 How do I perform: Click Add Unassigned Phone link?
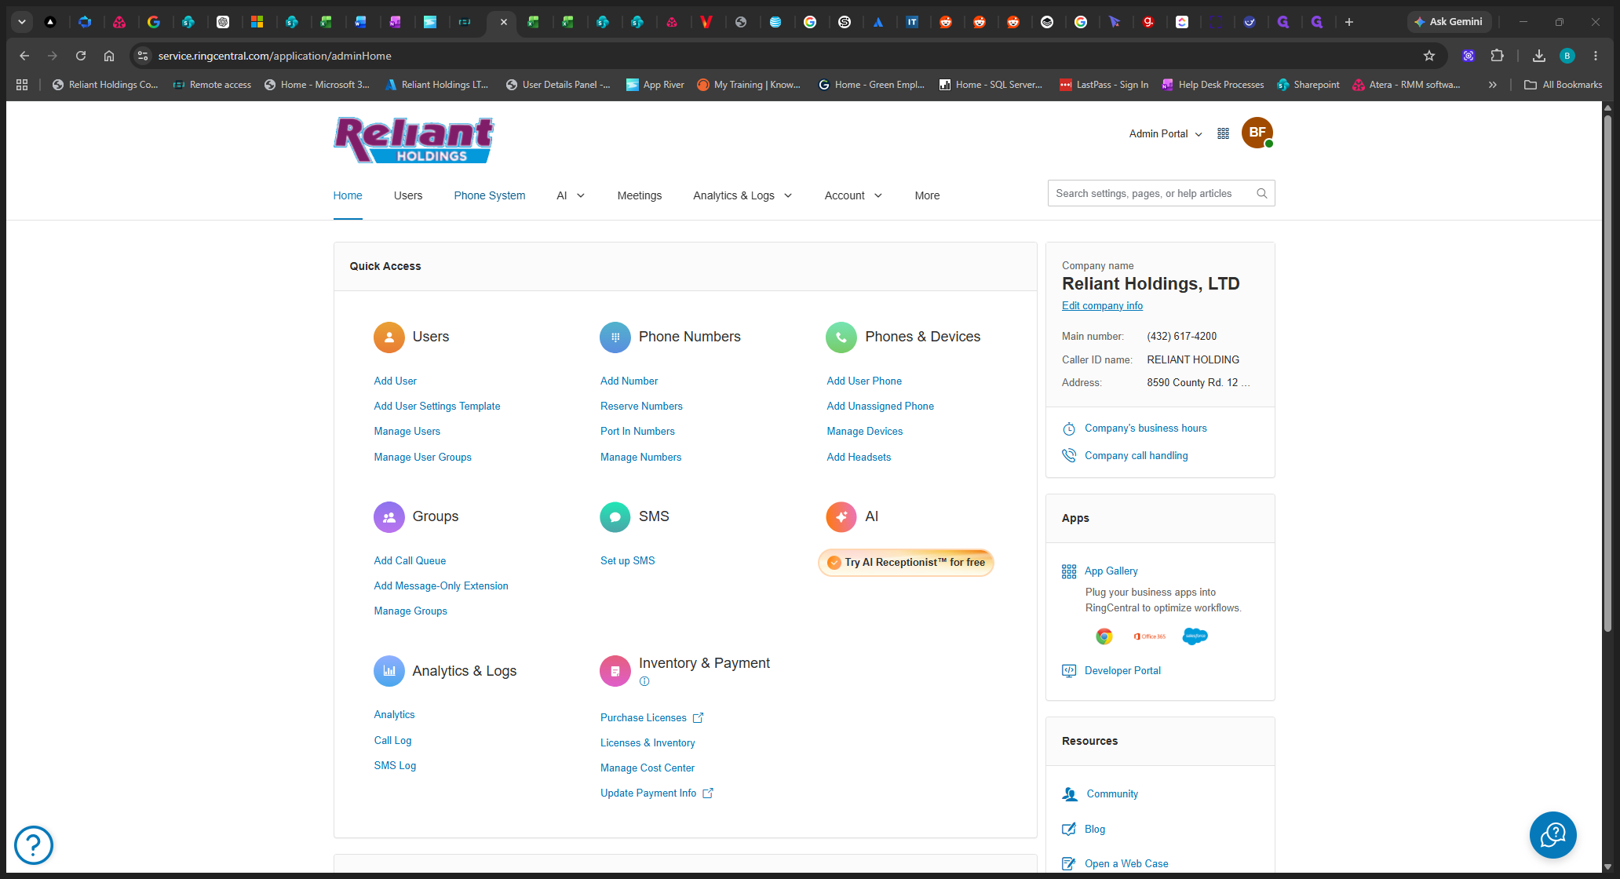pos(881,407)
